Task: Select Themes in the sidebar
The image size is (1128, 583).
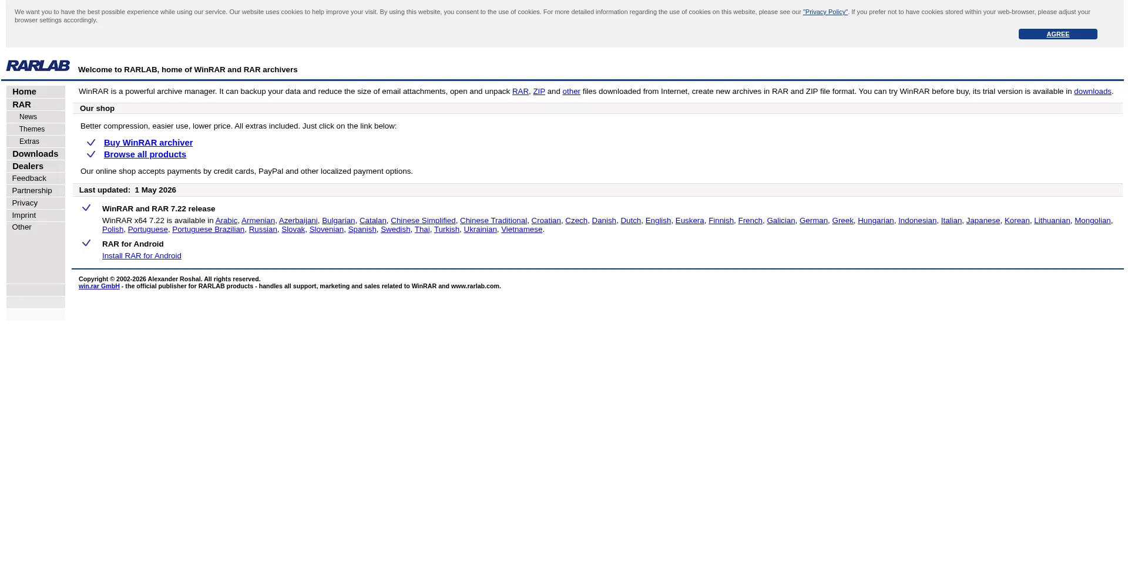Action: pyautogui.click(x=32, y=129)
